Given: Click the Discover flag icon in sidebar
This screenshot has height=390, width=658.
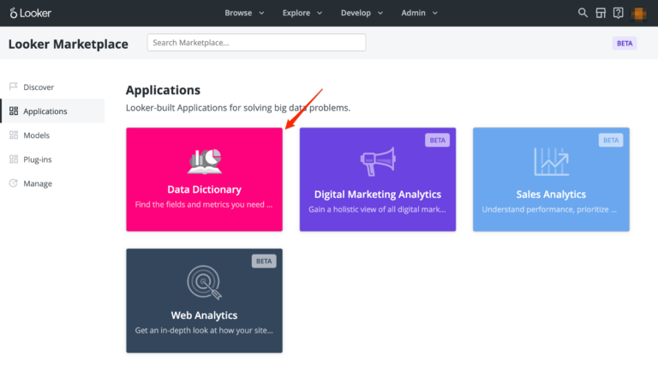Looking at the screenshot, I should coord(14,87).
